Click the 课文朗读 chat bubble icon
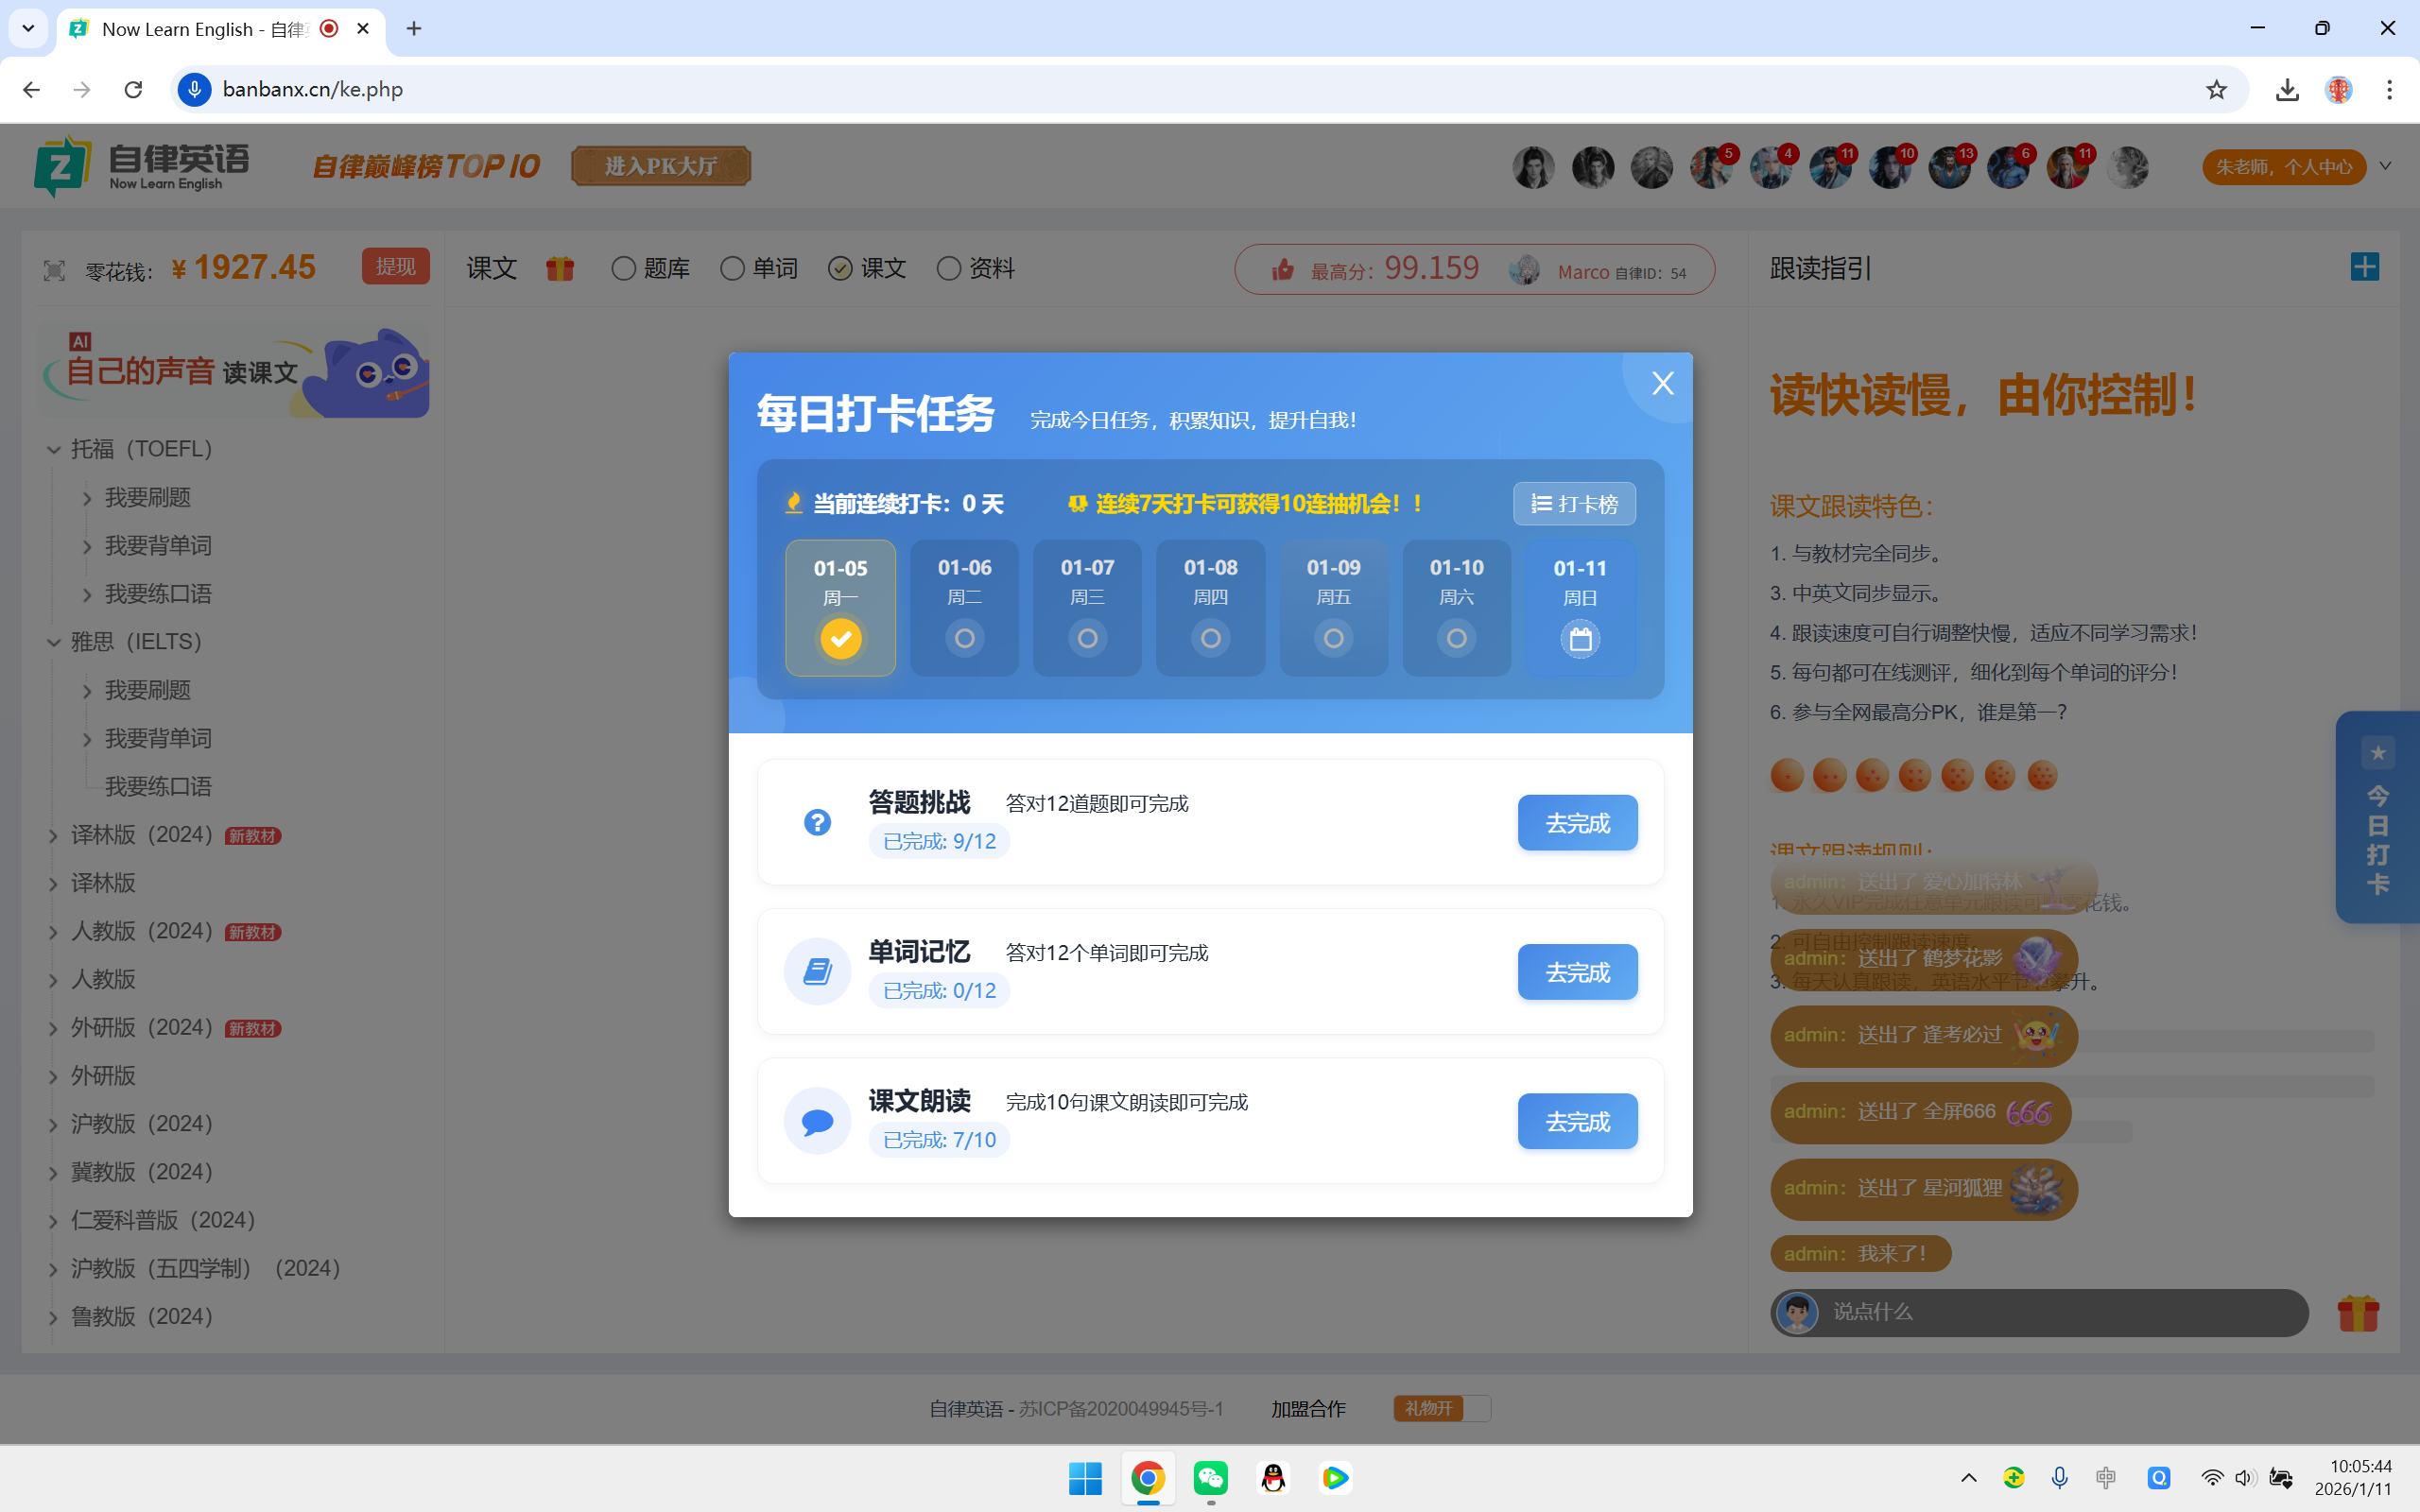2420x1512 pixels. [x=817, y=1121]
